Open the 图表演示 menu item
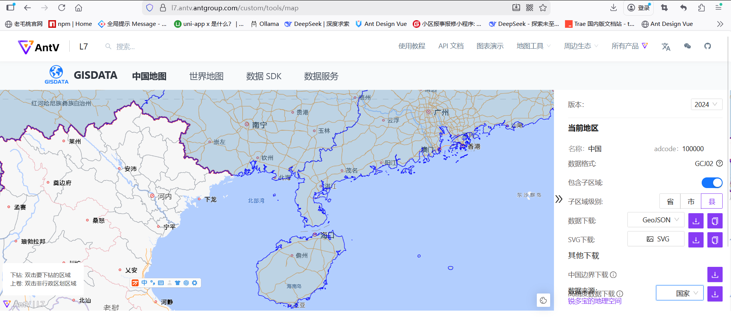 click(490, 46)
